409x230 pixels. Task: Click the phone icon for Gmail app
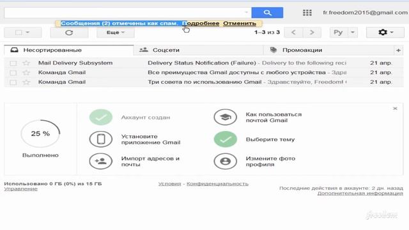tap(101, 139)
